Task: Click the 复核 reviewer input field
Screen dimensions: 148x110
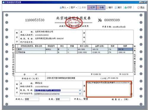Action: pyautogui.click(x=63, y=99)
